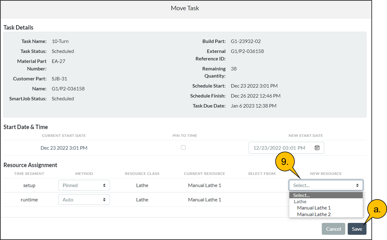This screenshot has width=387, height=240.
Task: Click the Save button
Action: 357,229
